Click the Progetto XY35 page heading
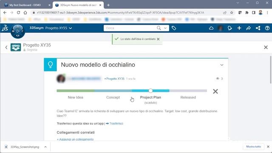Image resolution: width=272 pixels, height=153 pixels. click(37, 45)
